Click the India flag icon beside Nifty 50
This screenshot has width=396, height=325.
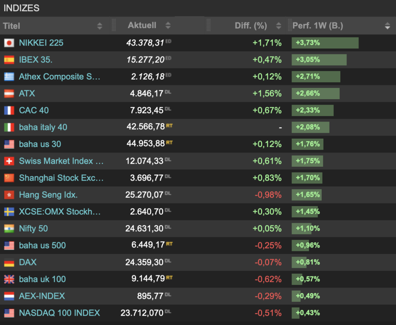click(9, 229)
